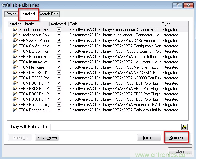197x160 pixels.
Task: Click the FPGA NB2DSK01 library icon
Action: (x=15, y=73)
